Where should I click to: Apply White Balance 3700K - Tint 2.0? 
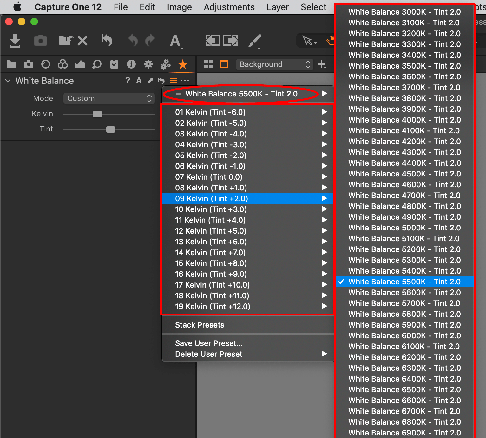(x=404, y=87)
